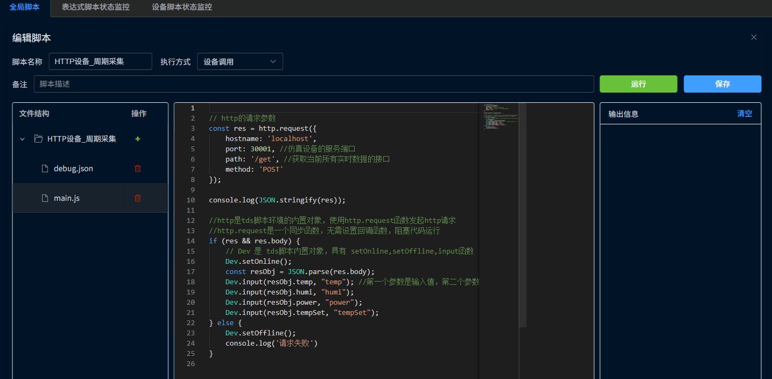
Task: Click the file icon next to debug.json
Action: pos(45,169)
